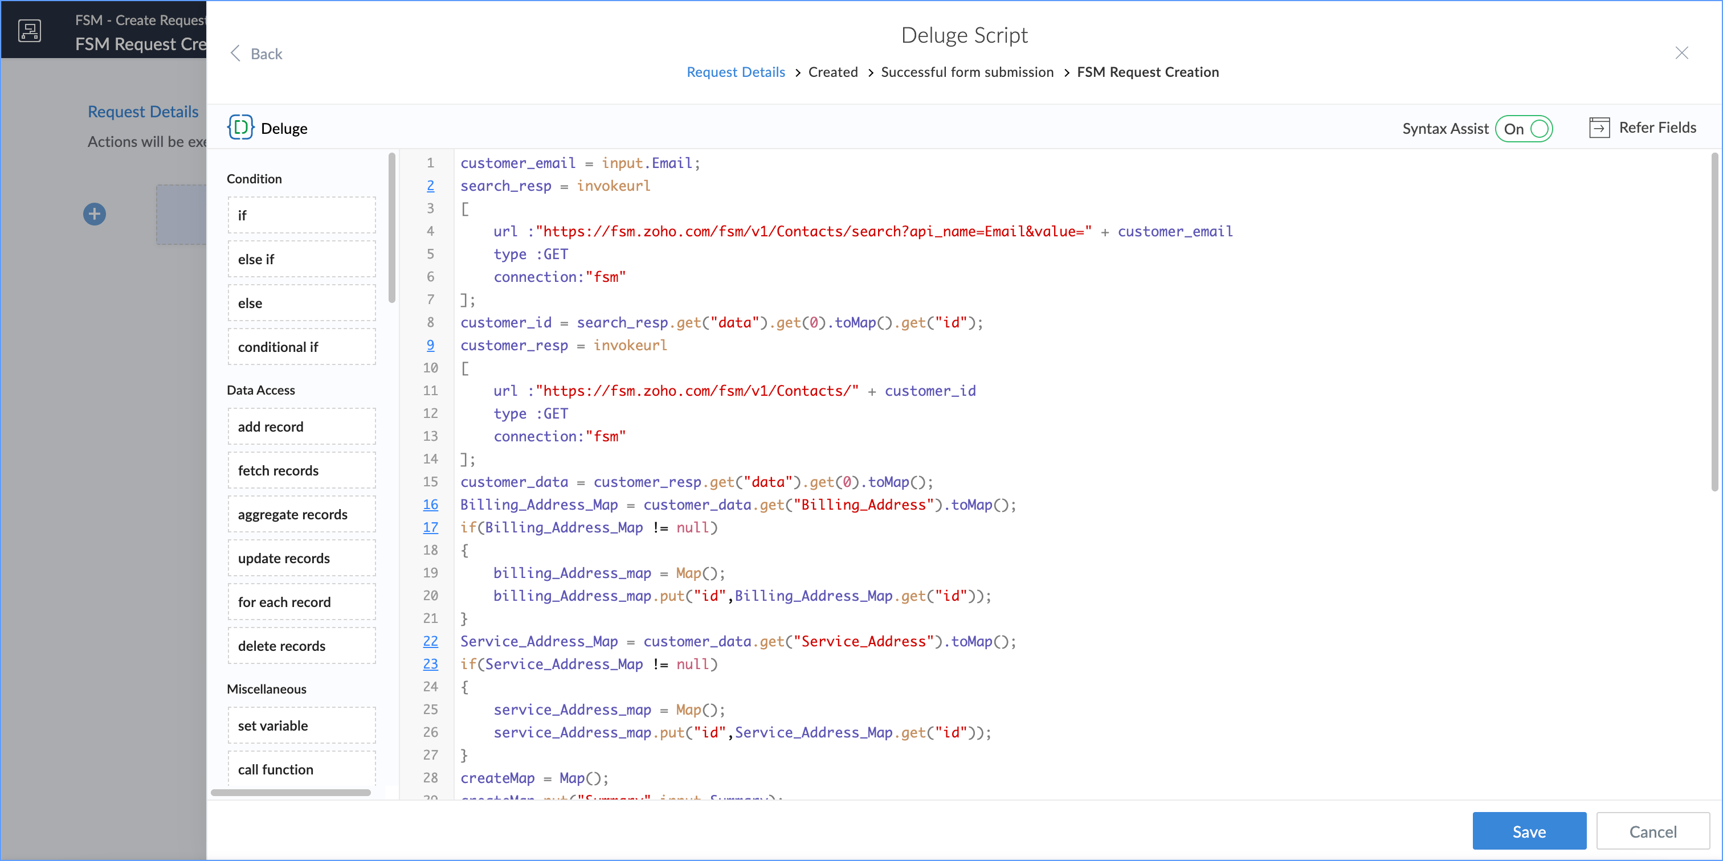Click the Back arrow icon
The height and width of the screenshot is (861, 1723).
pyautogui.click(x=235, y=54)
